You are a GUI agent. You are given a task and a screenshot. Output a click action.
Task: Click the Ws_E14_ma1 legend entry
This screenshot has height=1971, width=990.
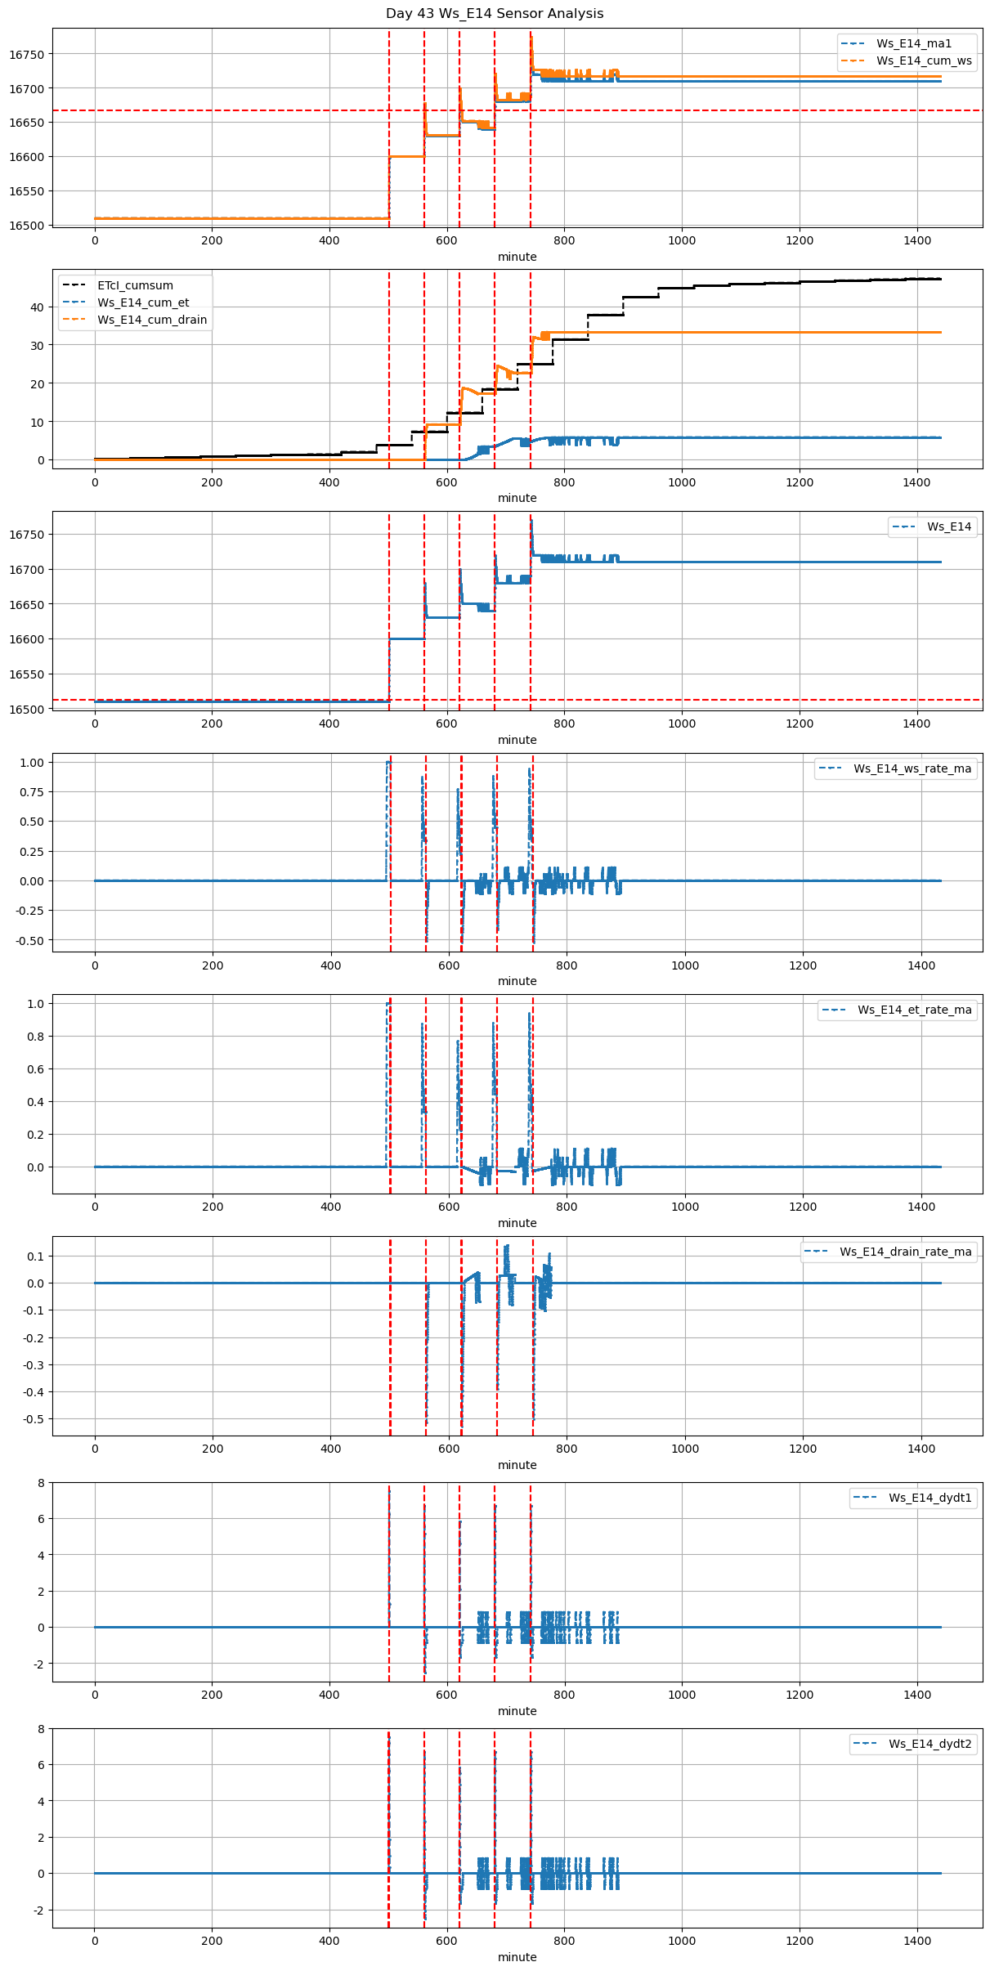pos(913,43)
